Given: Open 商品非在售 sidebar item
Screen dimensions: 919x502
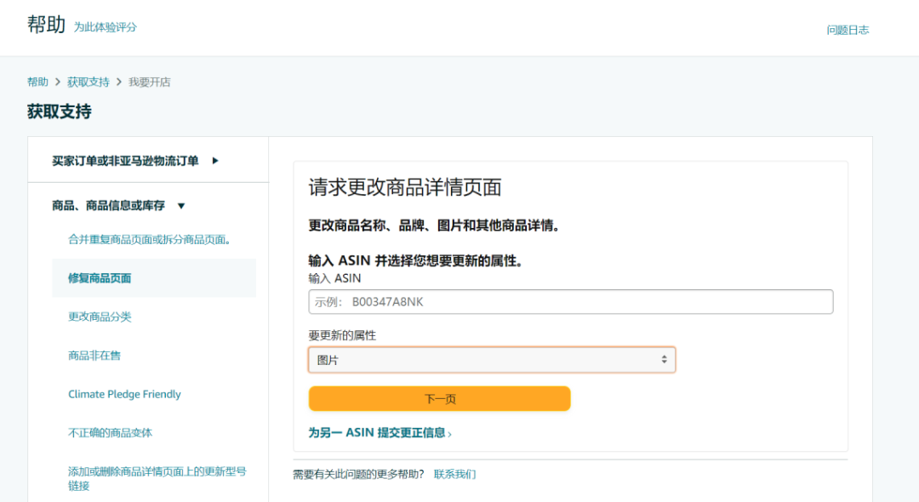Looking at the screenshot, I should click(x=94, y=356).
